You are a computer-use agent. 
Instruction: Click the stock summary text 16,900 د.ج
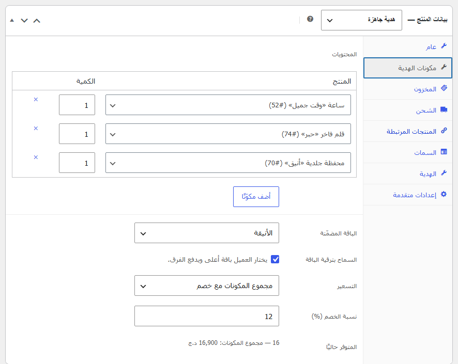click(234, 343)
